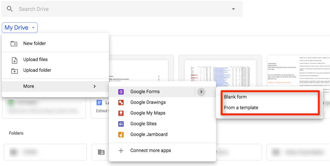This screenshot has width=330, height=166.
Task: Click the blue Docs file icon
Action: [99, 103]
